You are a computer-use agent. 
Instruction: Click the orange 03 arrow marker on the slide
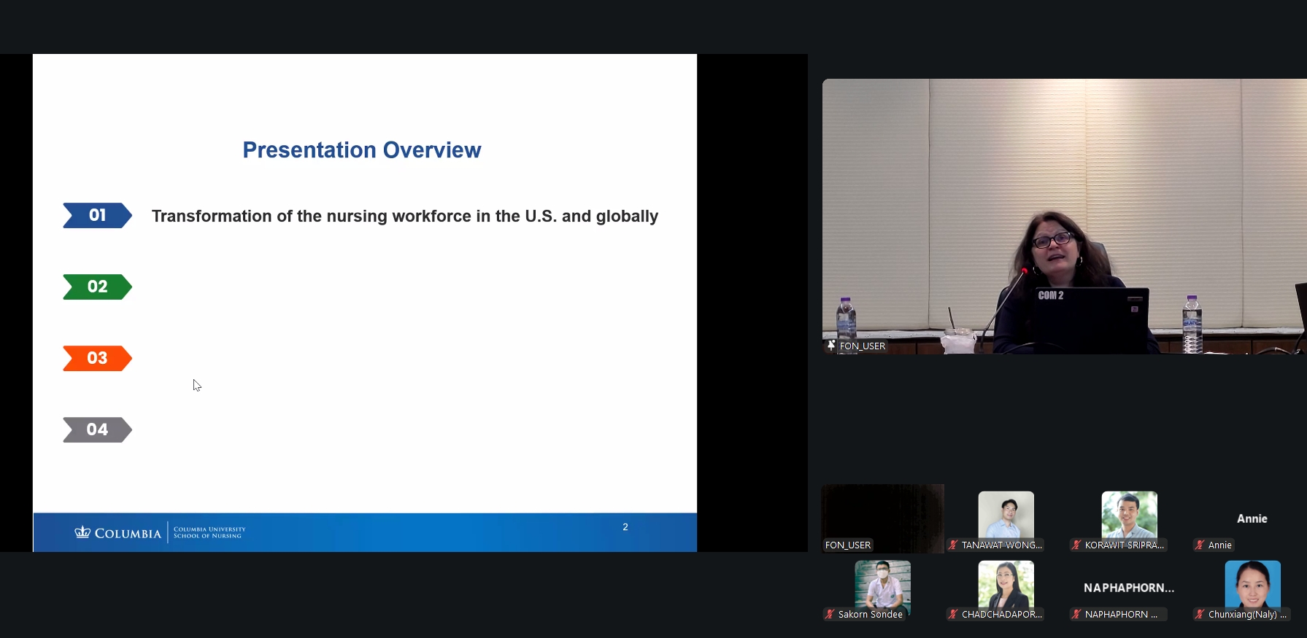click(x=97, y=358)
